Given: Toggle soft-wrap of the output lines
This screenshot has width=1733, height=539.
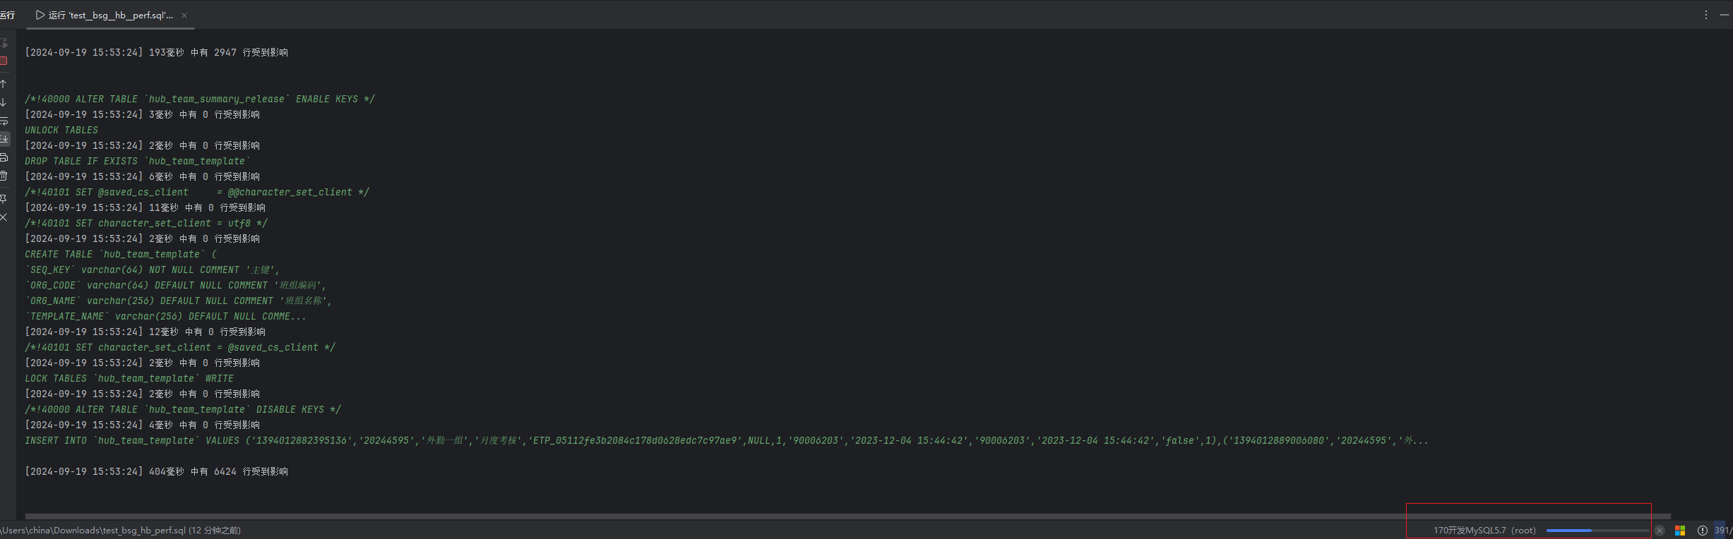Looking at the screenshot, I should [x=4, y=121].
